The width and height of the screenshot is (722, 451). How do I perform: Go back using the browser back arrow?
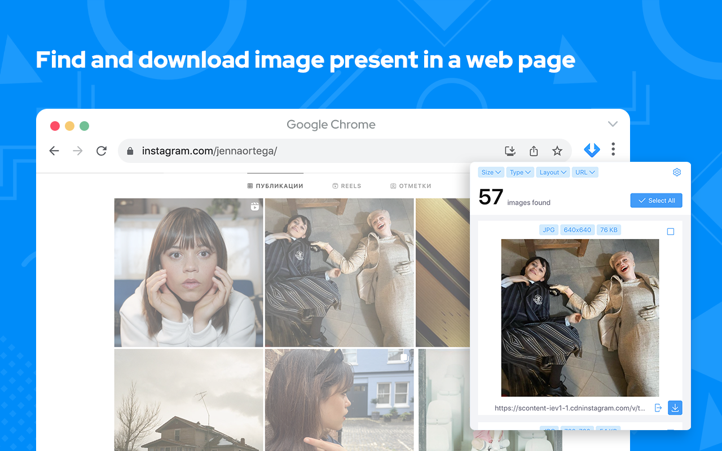pos(54,151)
